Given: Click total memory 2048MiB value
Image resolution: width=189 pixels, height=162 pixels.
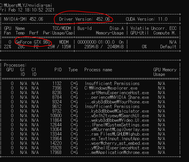Looking at the screenshot, I should coord(115,47).
